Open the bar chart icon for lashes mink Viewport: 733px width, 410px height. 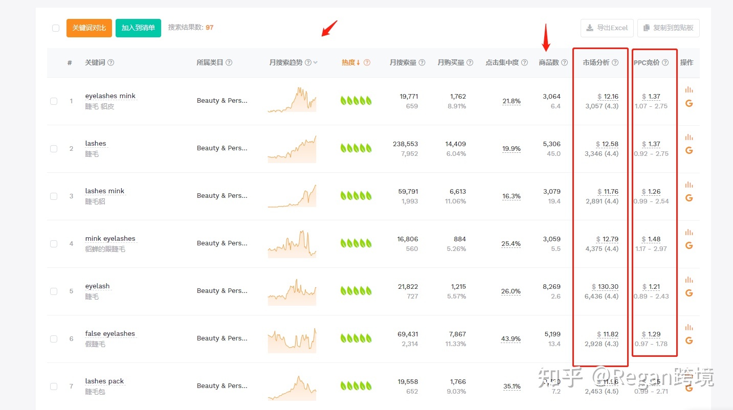pyautogui.click(x=689, y=185)
